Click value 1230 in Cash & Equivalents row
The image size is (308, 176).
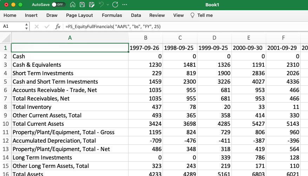(145, 65)
